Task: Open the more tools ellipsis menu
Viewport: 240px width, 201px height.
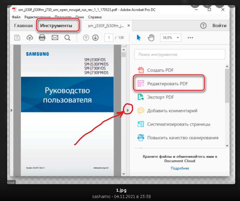Action: [x=190, y=38]
